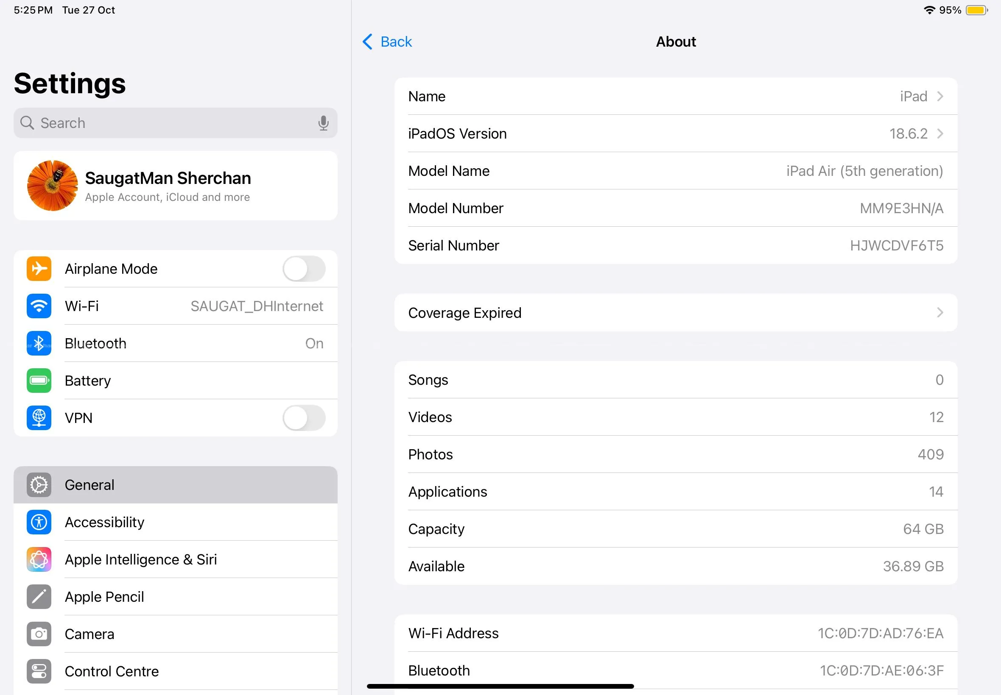Image resolution: width=1001 pixels, height=695 pixels.
Task: Tap the Wi-Fi status bar indicator
Action: click(929, 10)
